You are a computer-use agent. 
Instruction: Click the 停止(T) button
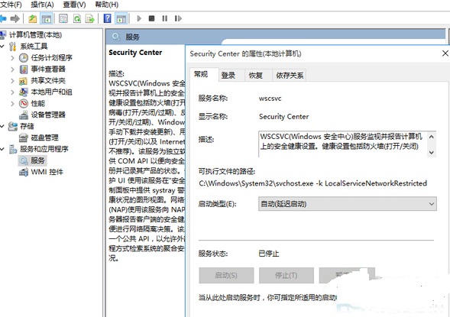coord(287,276)
